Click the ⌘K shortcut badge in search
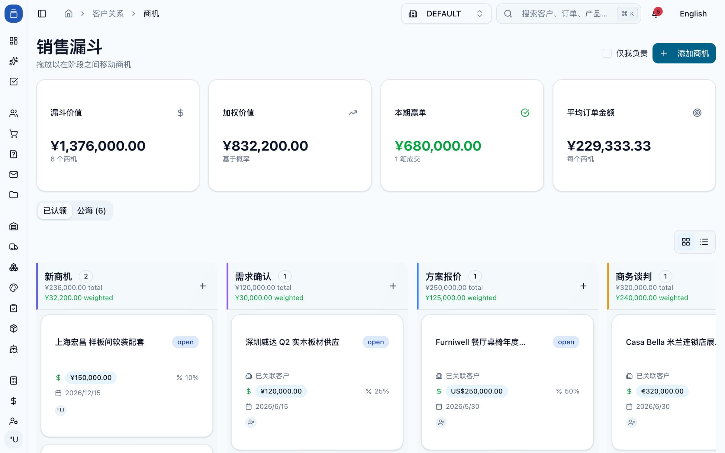Screen dimensions: 725x453 click(x=627, y=14)
